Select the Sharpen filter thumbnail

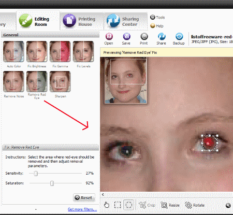[60, 81]
